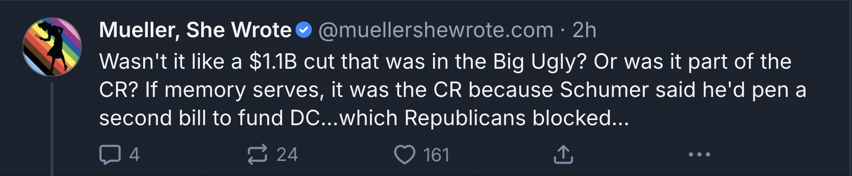Open Mueller, She Wrote display name
This screenshot has width=852, height=176.
[196, 30]
